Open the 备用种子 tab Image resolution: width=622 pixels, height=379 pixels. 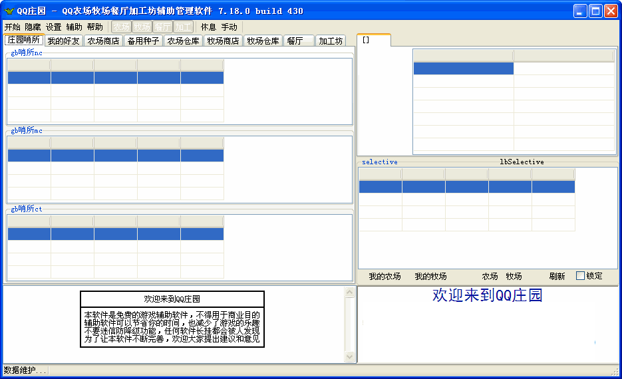(143, 41)
